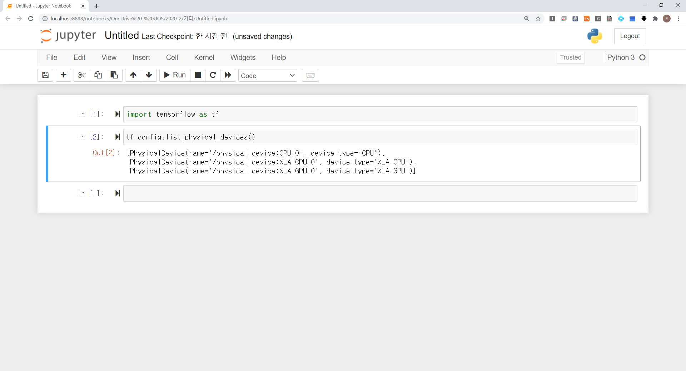Image resolution: width=686 pixels, height=371 pixels.
Task: Paste cells below icon
Action: (x=114, y=75)
